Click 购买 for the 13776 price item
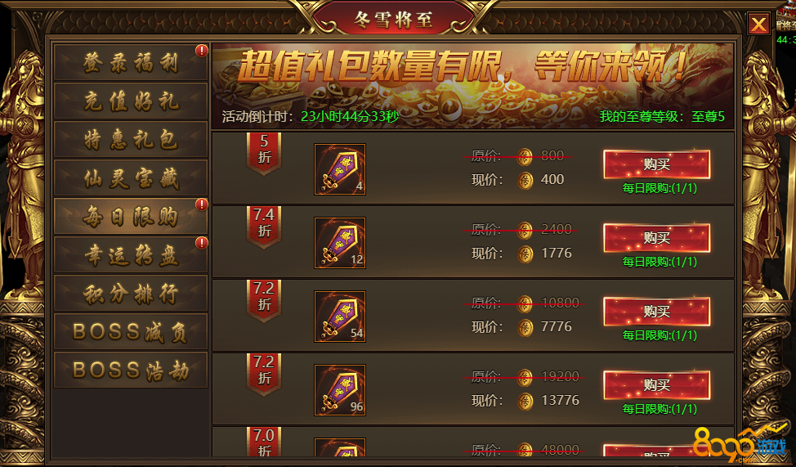Viewport: 796px width, 467px height. pyautogui.click(x=656, y=385)
